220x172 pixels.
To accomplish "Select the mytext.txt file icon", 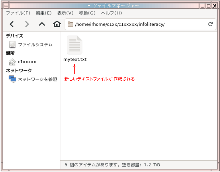I will (75, 45).
